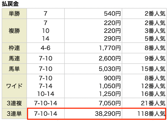Click the 4-6 combination cell
Screen dimensions: 168x121
[45, 48]
